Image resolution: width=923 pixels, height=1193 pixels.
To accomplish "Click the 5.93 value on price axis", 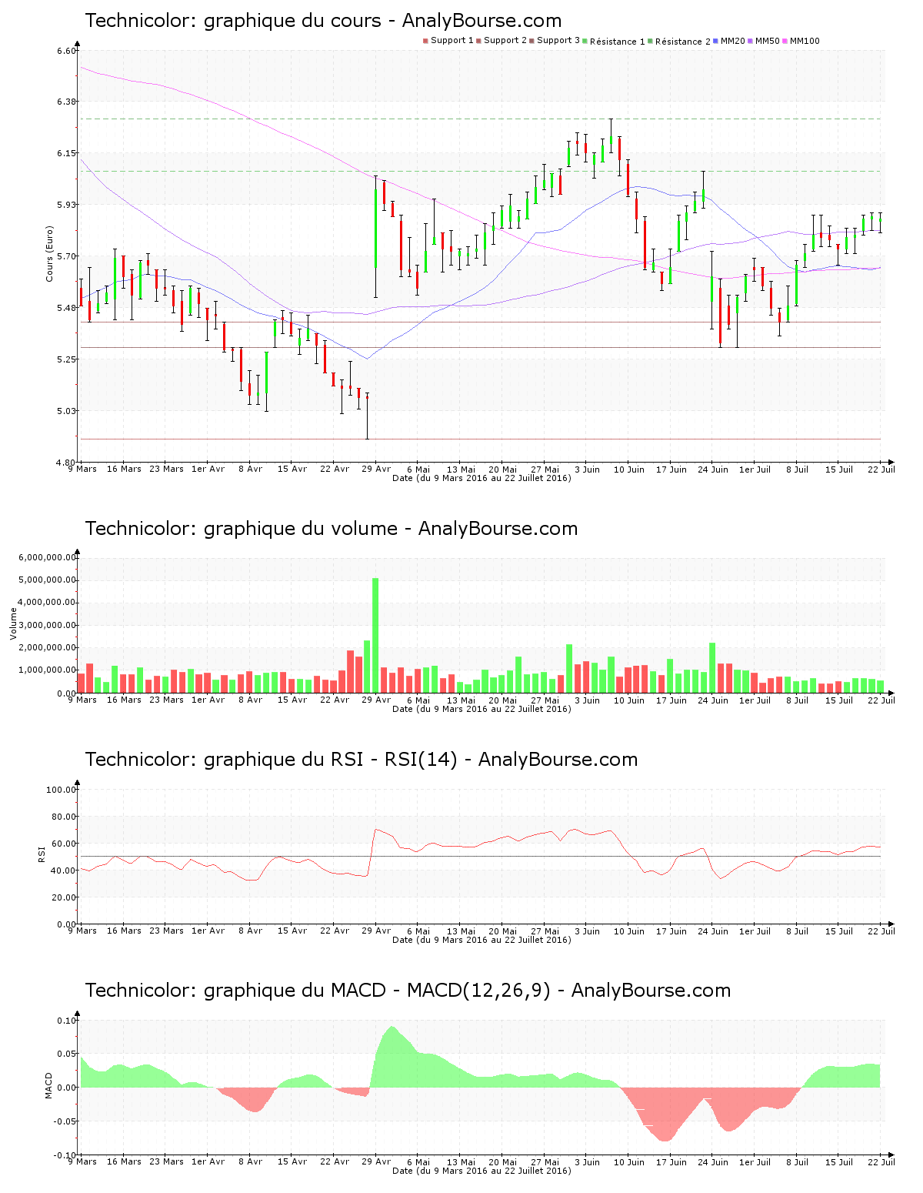I will click(x=66, y=205).
